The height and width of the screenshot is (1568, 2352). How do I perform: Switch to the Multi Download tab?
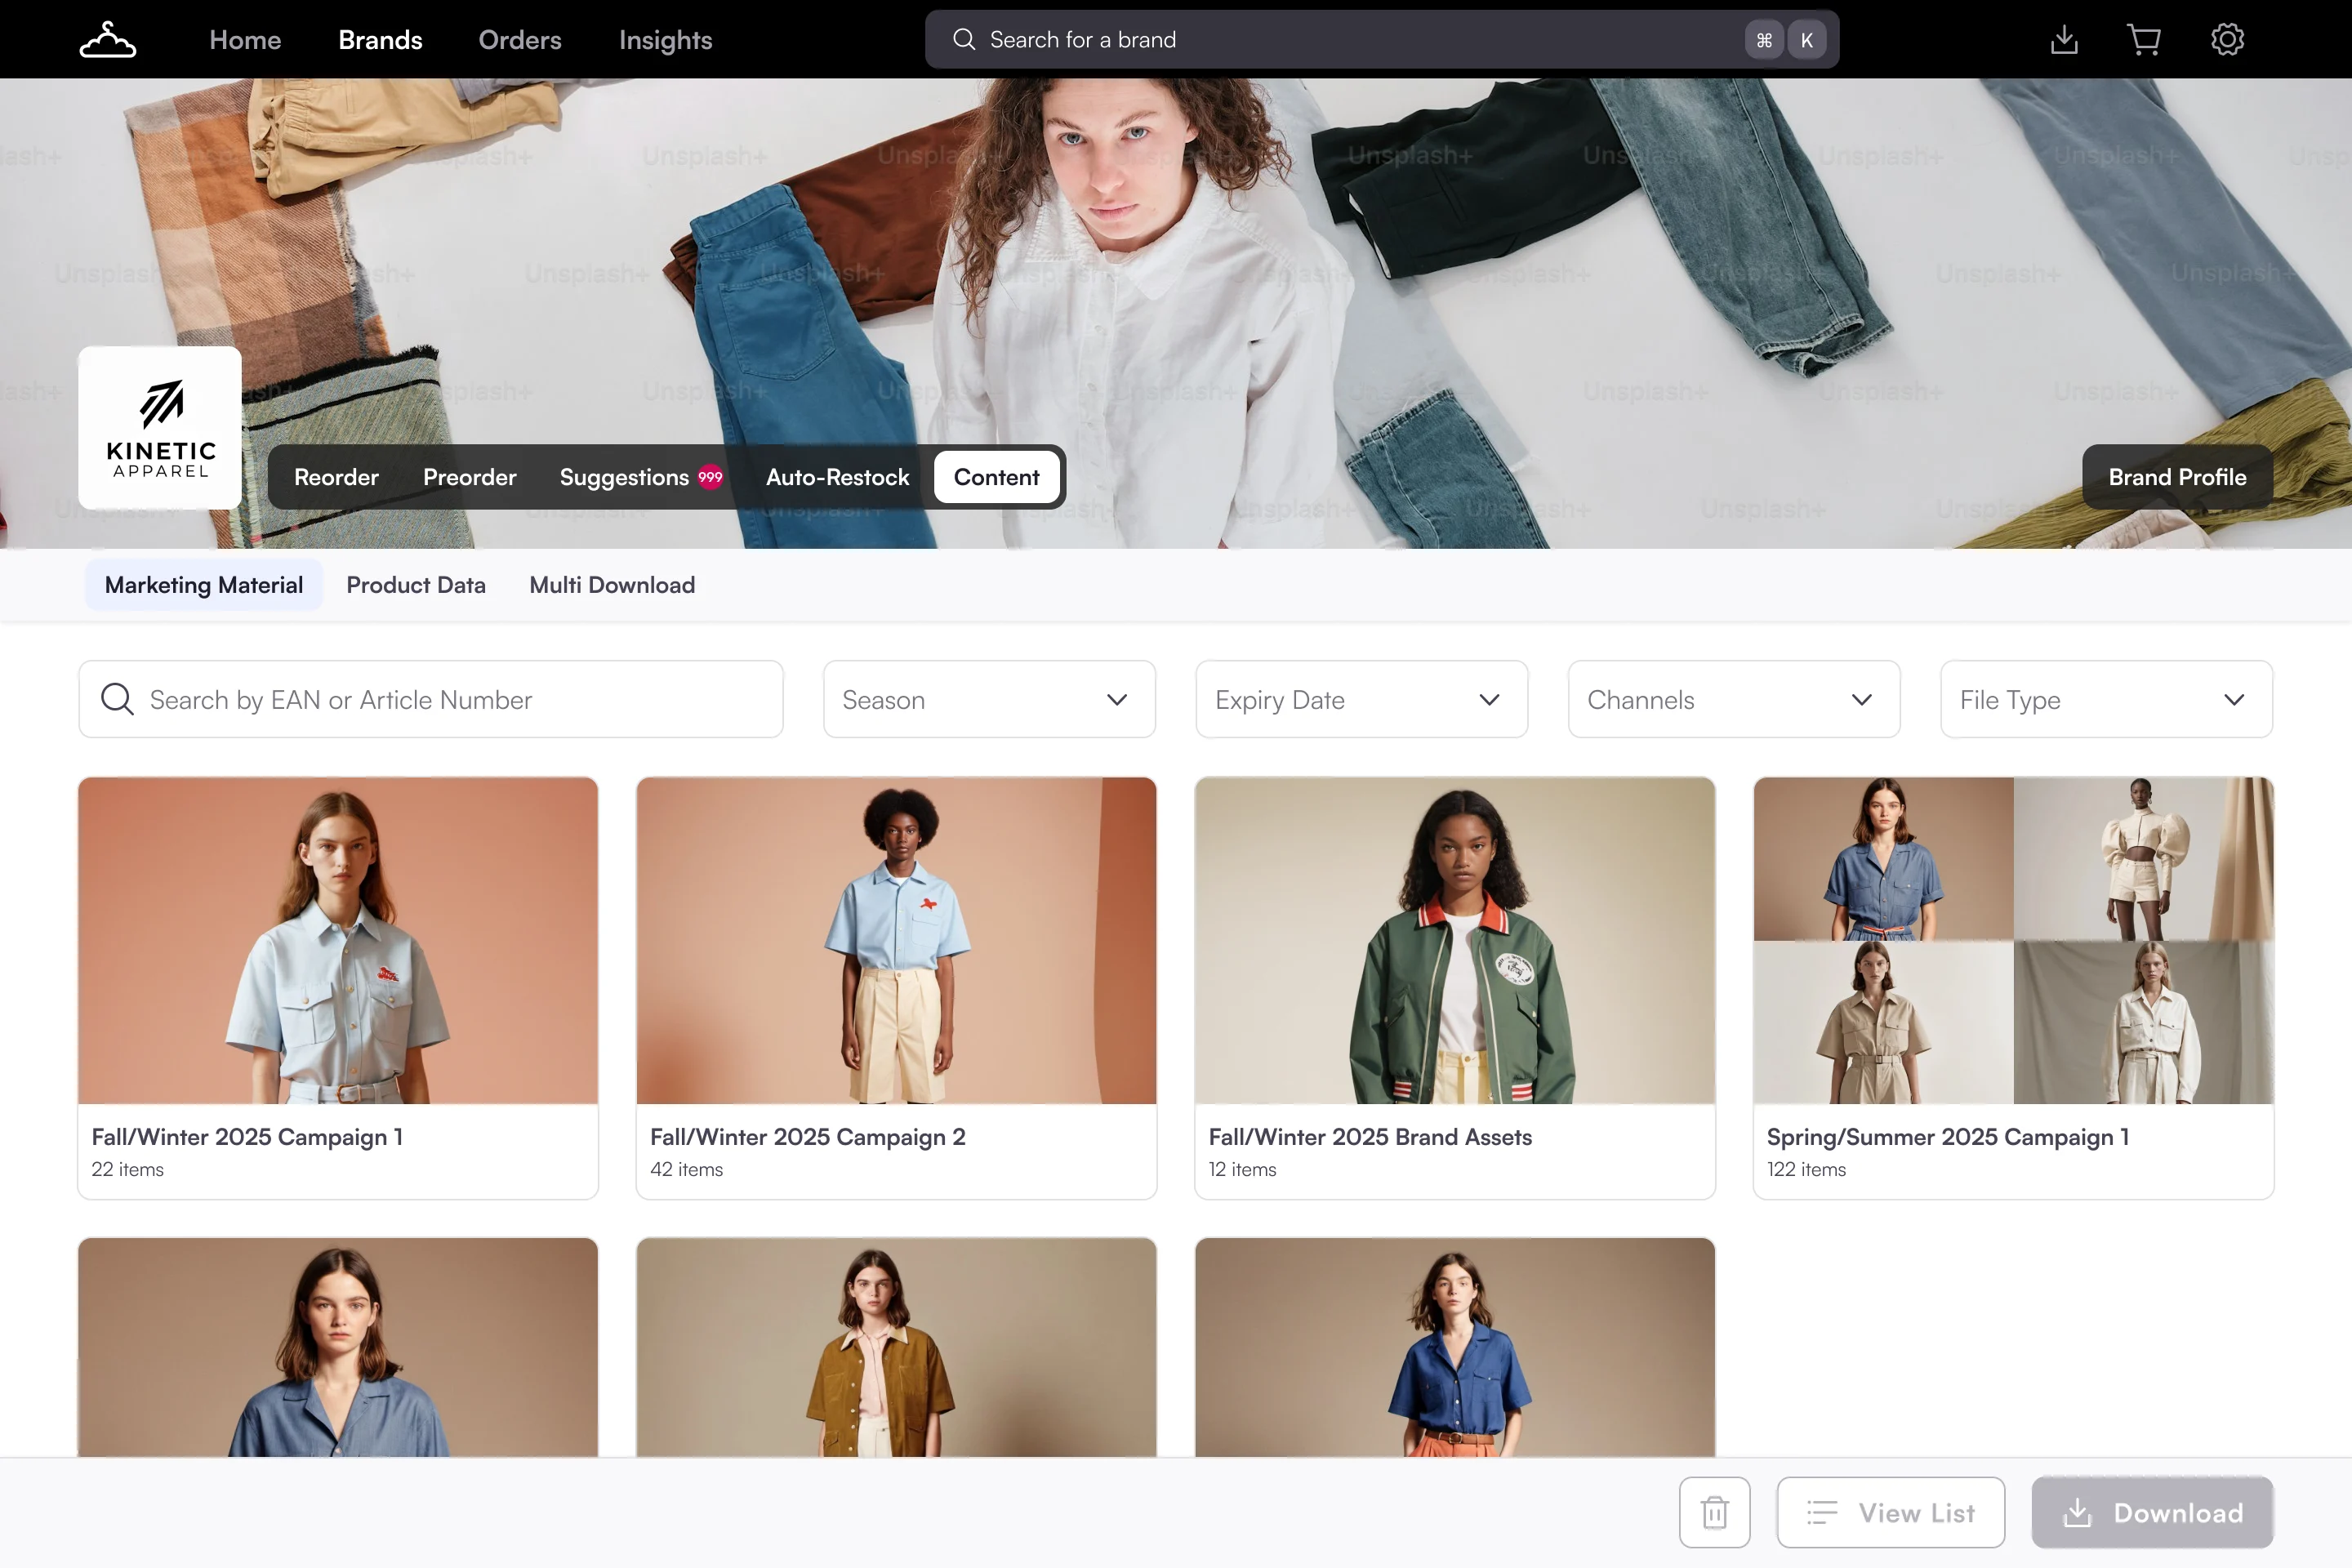tap(612, 585)
